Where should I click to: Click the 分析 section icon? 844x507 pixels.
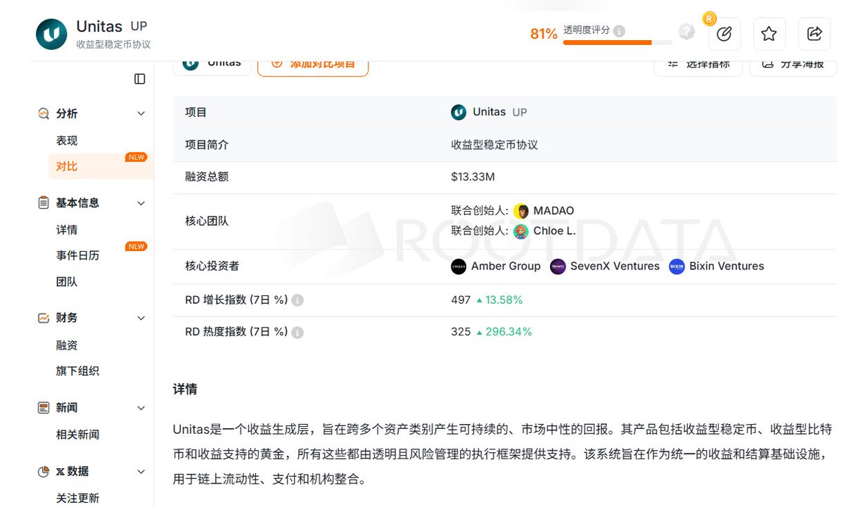[x=44, y=113]
